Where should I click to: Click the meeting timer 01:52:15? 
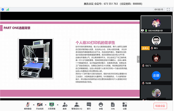[x=158, y=9]
